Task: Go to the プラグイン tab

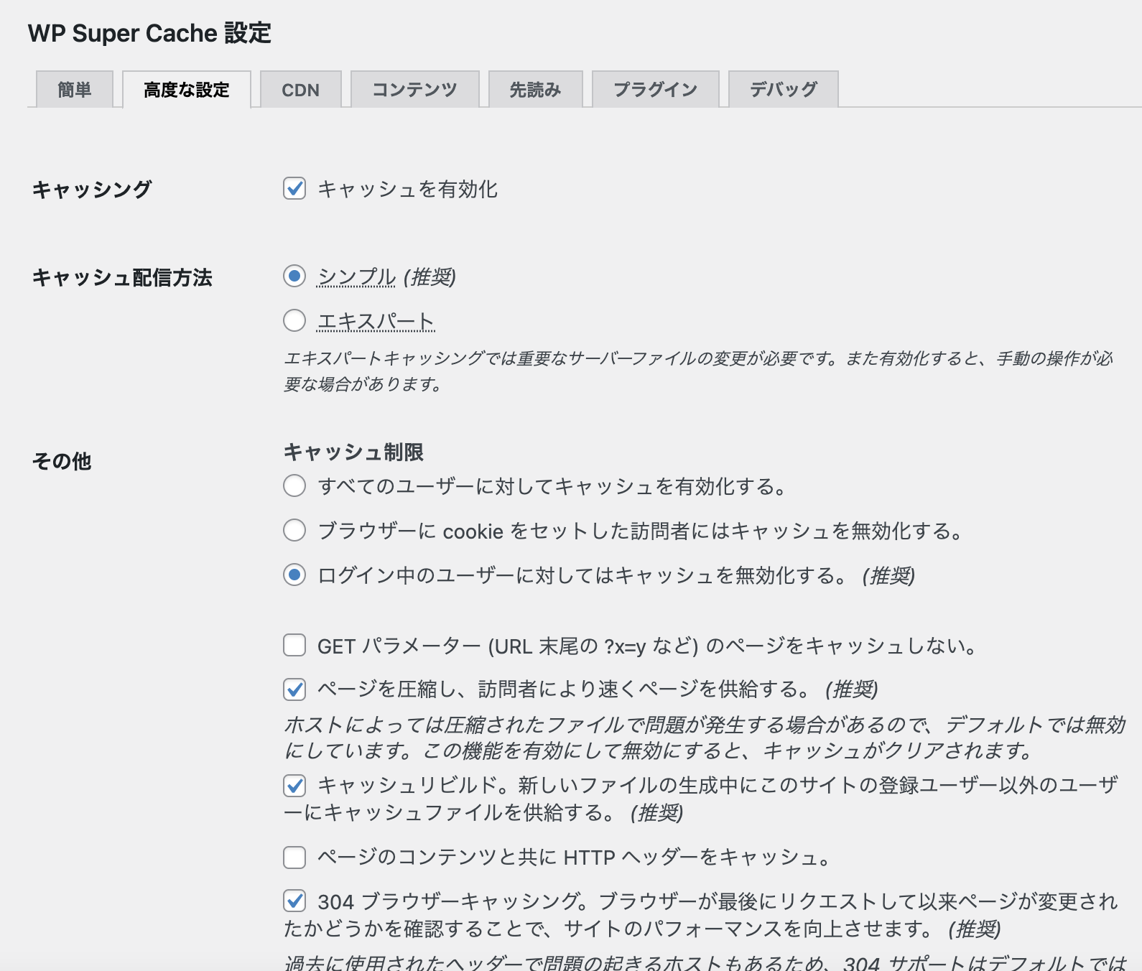Action: [655, 89]
